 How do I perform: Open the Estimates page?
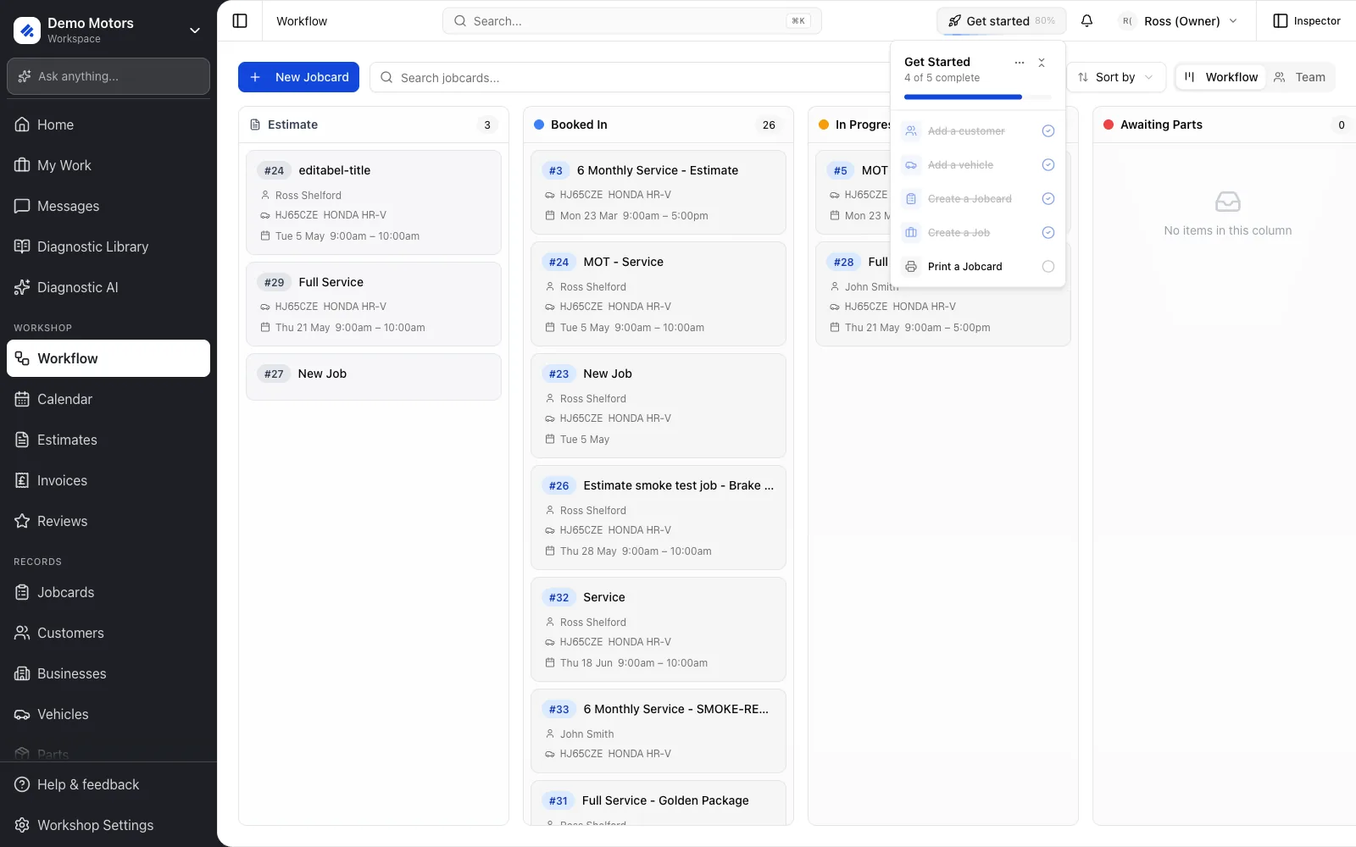pos(108,440)
